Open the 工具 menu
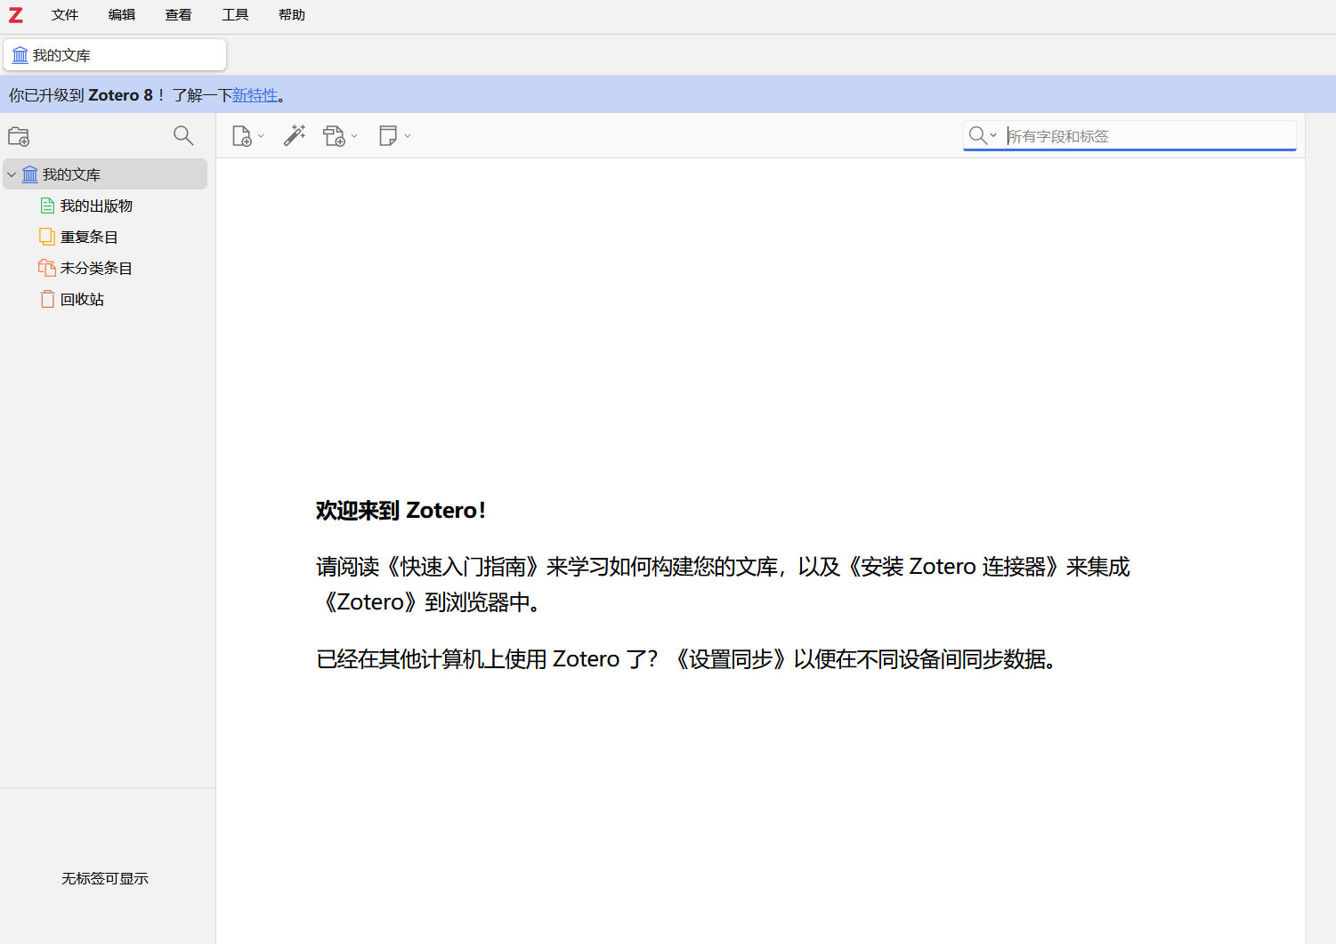 [235, 15]
